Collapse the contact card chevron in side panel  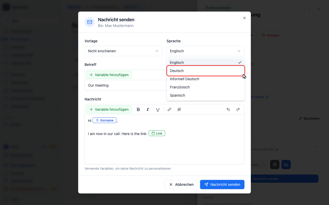316,147
